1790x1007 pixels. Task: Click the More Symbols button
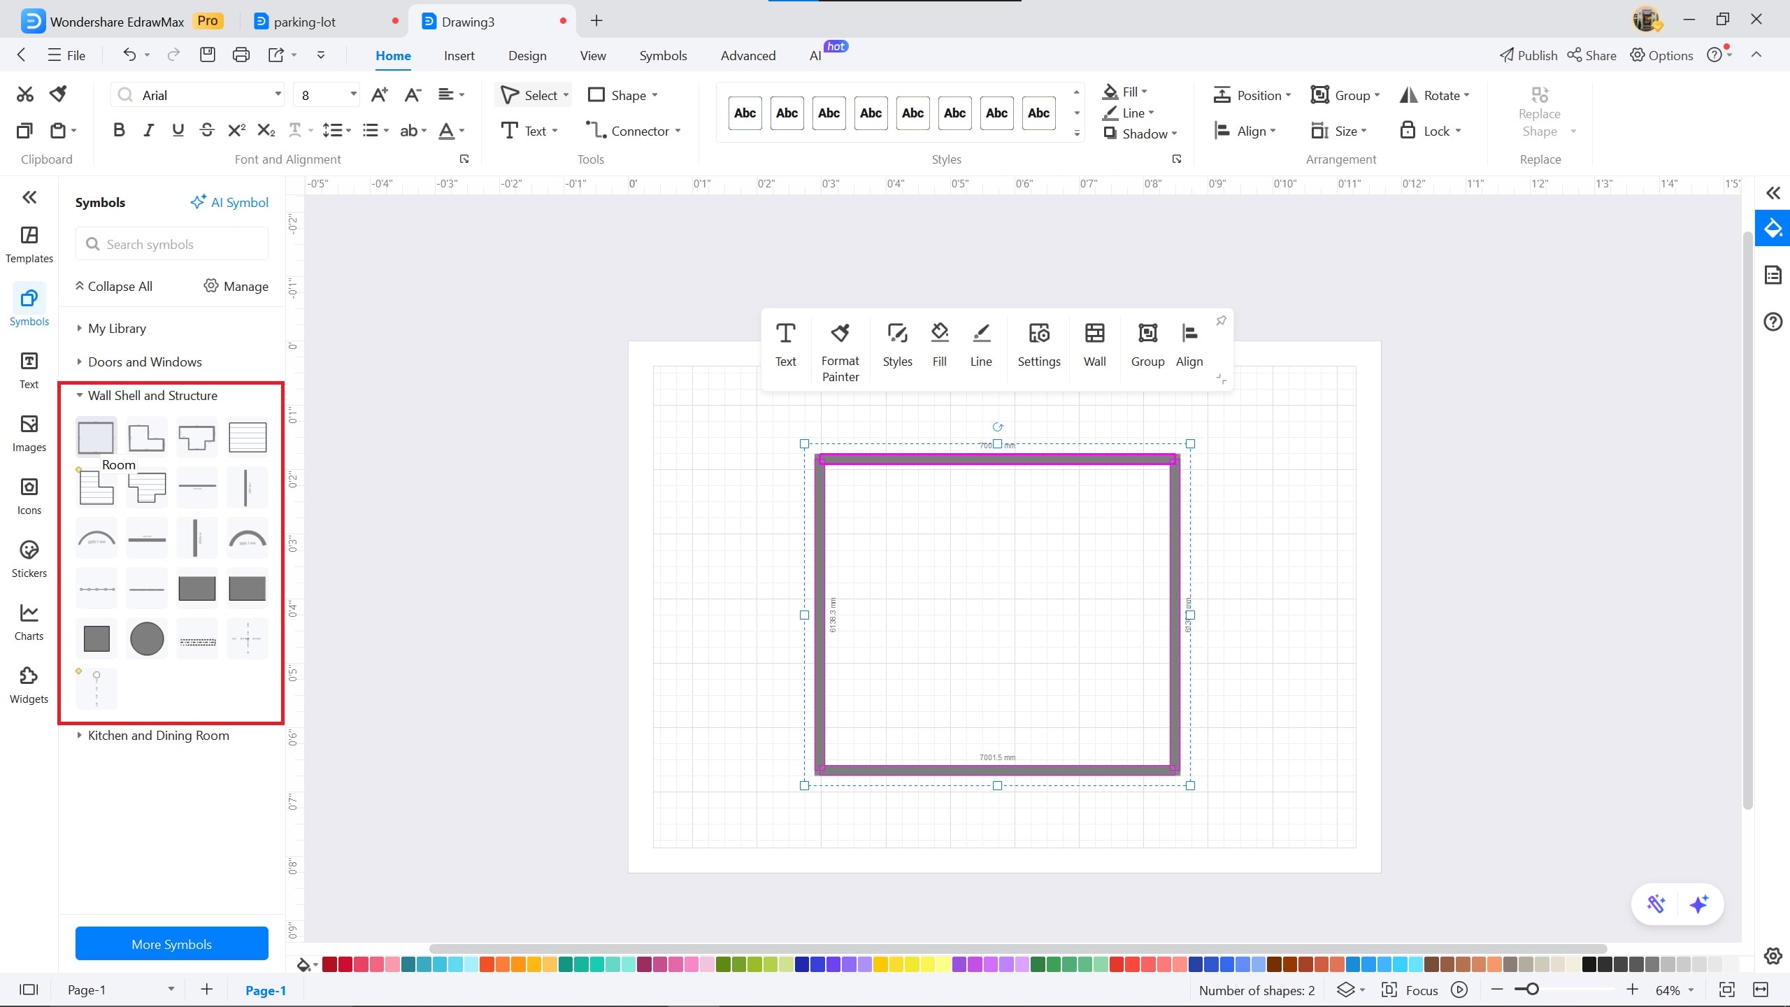pos(171,943)
